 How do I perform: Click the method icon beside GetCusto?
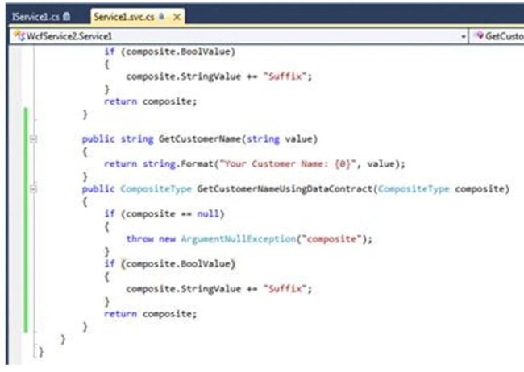coord(480,35)
